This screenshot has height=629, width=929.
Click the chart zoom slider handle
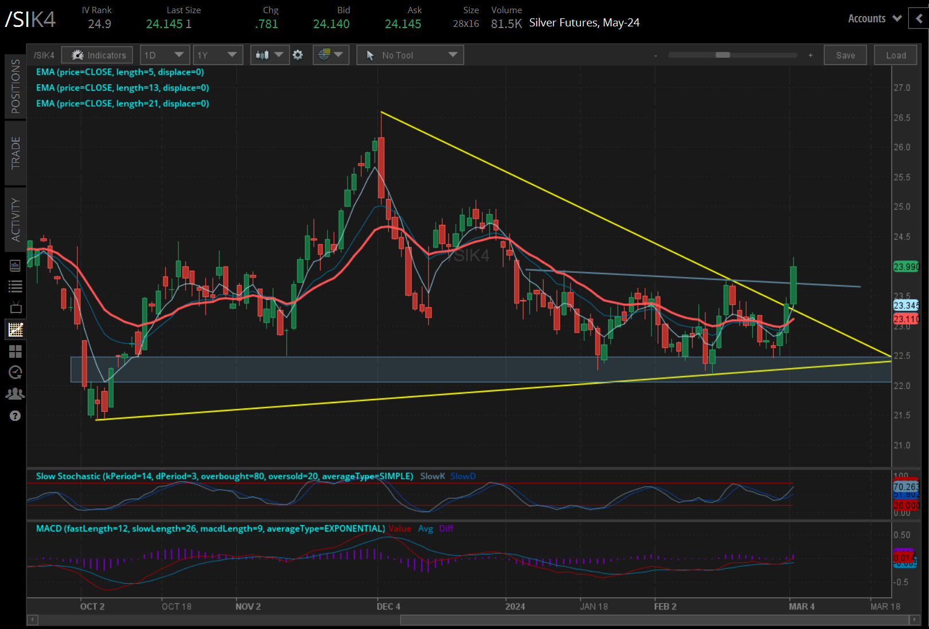pos(723,55)
